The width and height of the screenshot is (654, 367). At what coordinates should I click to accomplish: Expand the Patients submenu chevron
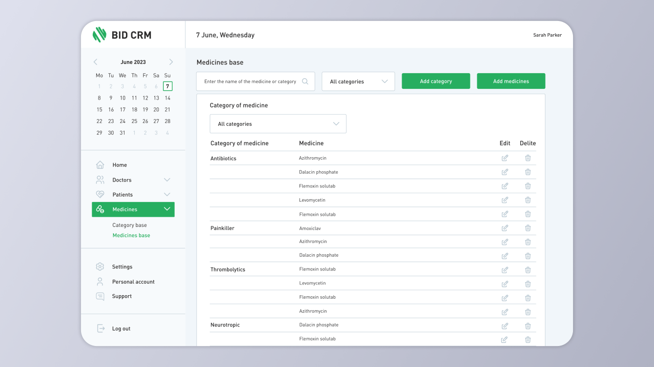pos(167,195)
